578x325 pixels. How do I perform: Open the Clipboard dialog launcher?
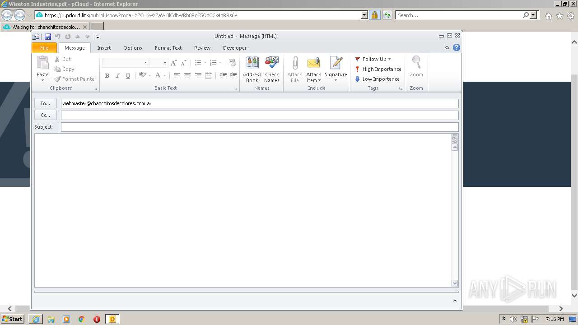[95, 88]
